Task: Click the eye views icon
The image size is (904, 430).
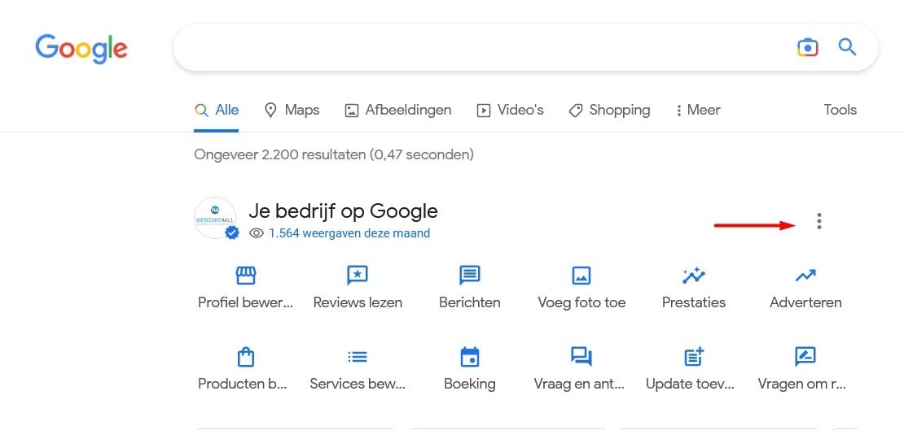Action: pyautogui.click(x=257, y=233)
